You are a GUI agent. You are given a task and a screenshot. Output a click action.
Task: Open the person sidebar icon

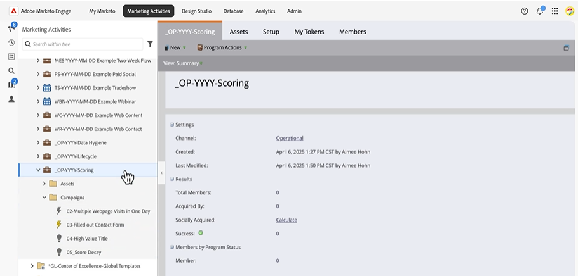click(x=11, y=99)
